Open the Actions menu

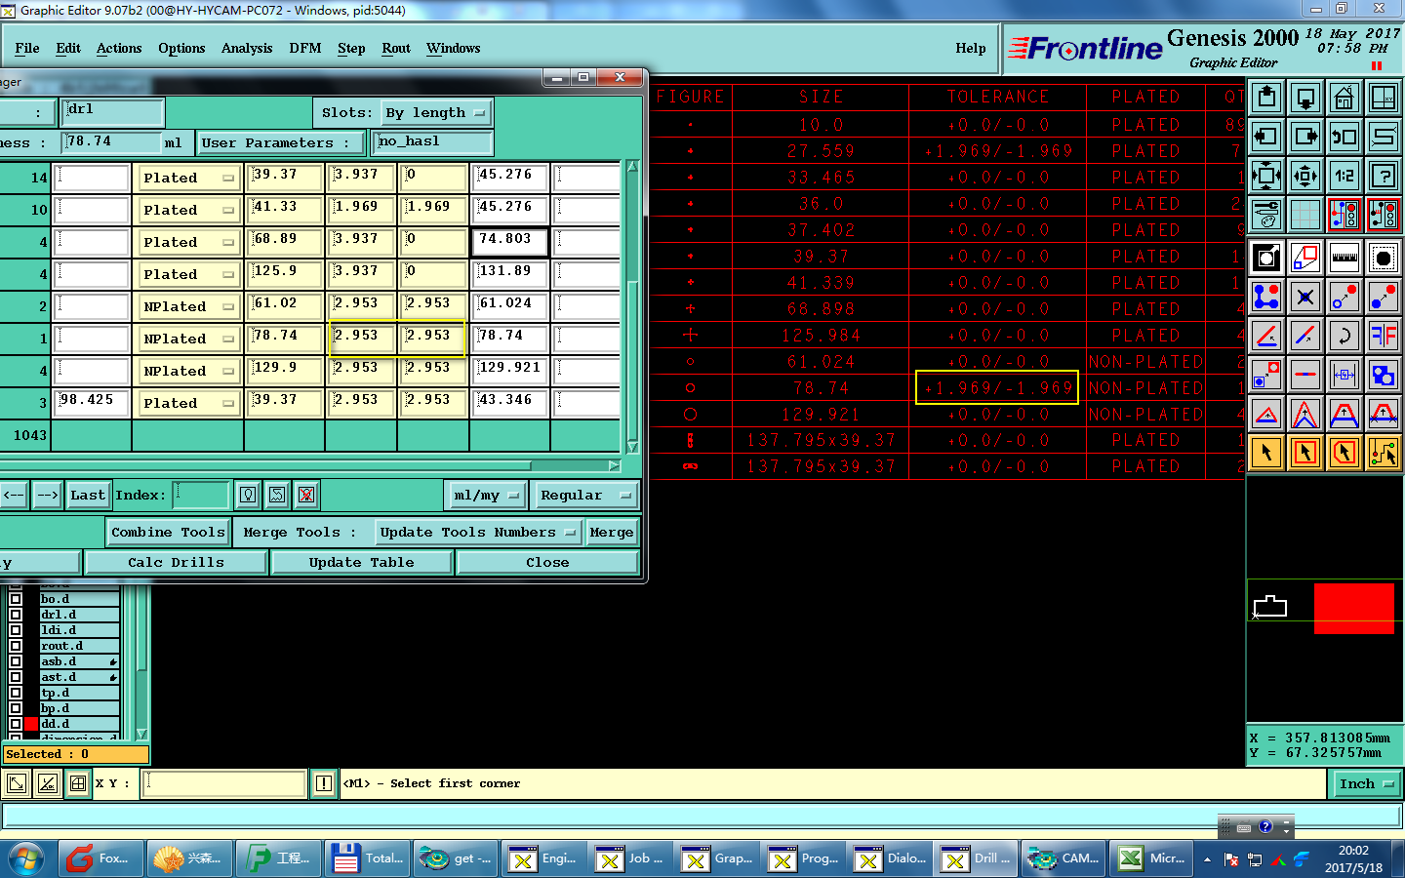[119, 48]
